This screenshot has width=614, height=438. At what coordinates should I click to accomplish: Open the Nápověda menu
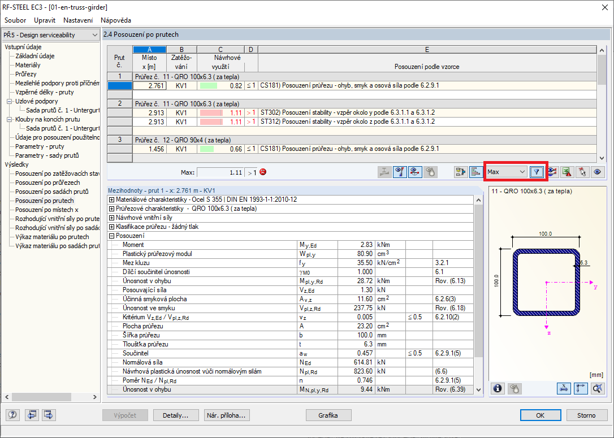pos(116,20)
